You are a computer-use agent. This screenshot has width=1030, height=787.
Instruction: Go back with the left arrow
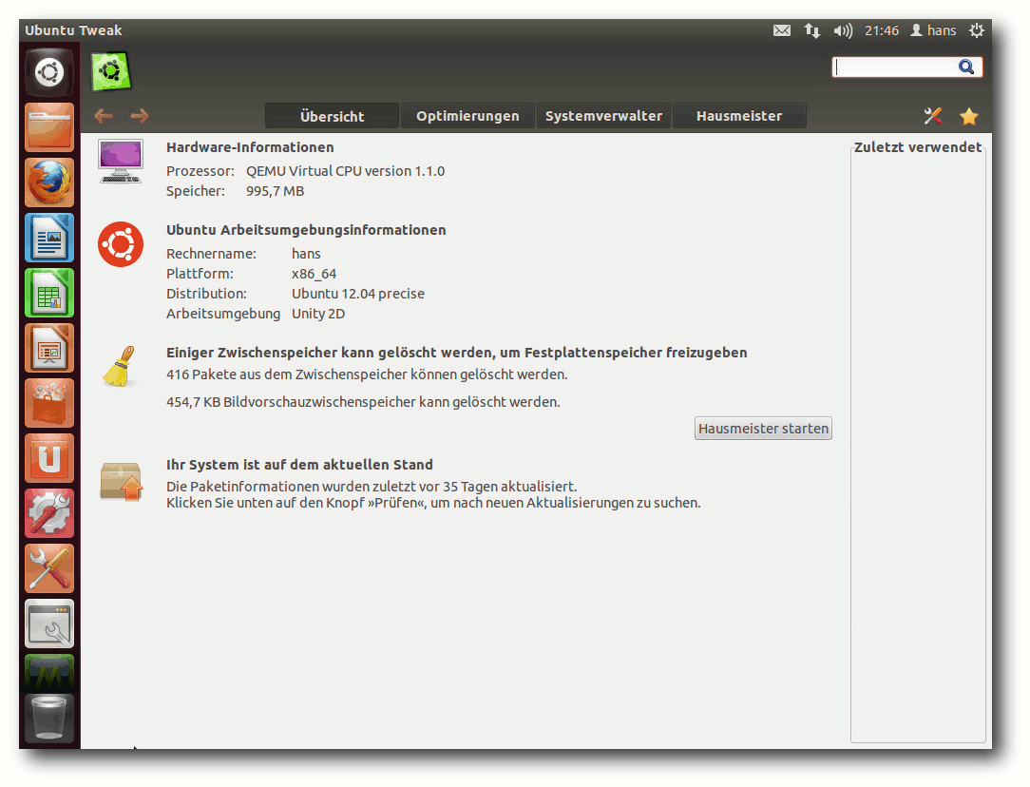pos(104,116)
